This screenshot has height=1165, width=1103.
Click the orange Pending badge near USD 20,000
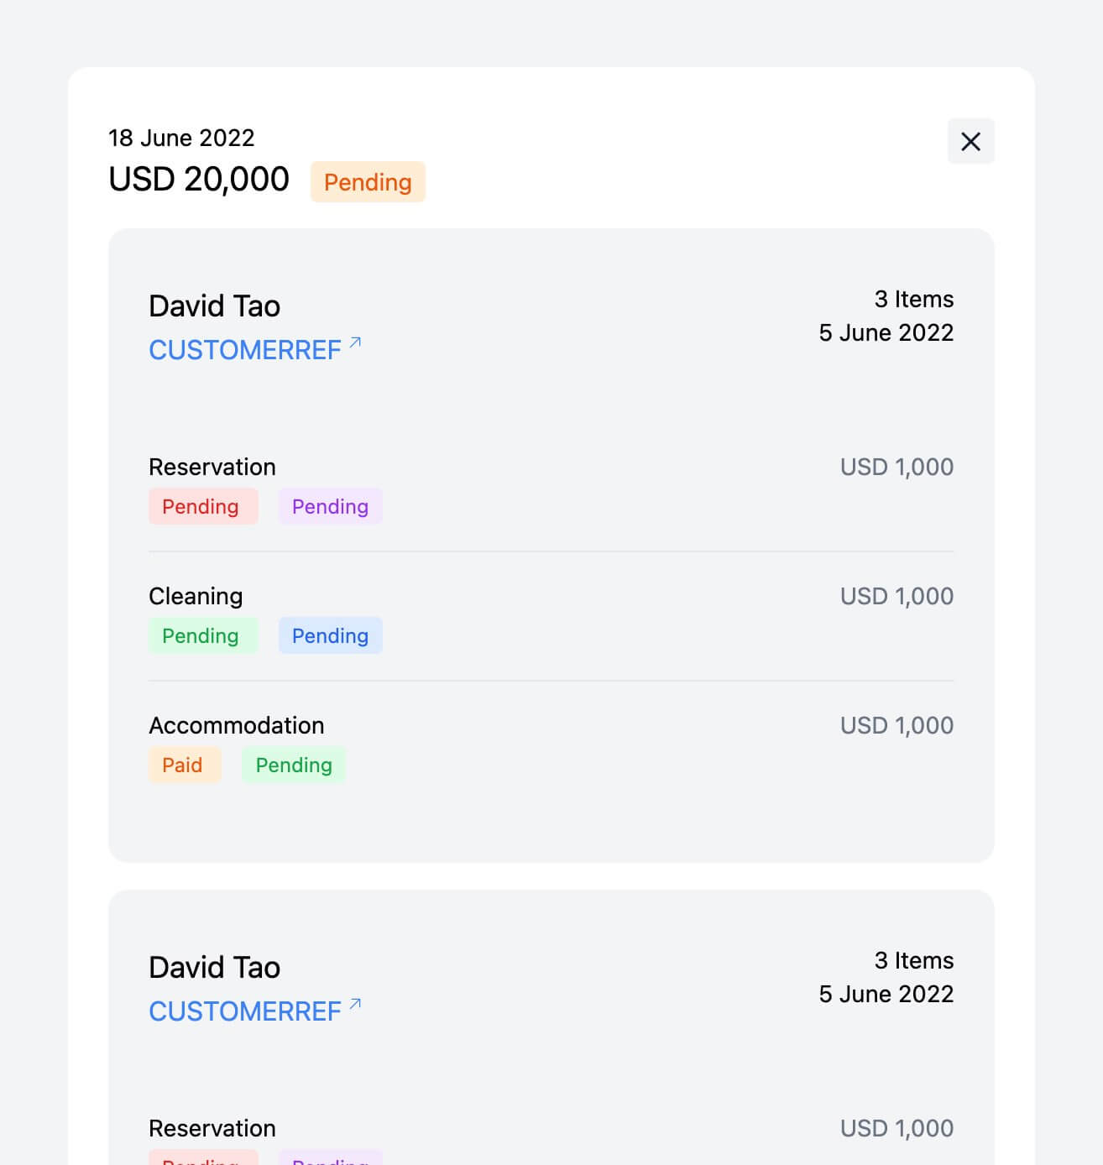pyautogui.click(x=368, y=182)
